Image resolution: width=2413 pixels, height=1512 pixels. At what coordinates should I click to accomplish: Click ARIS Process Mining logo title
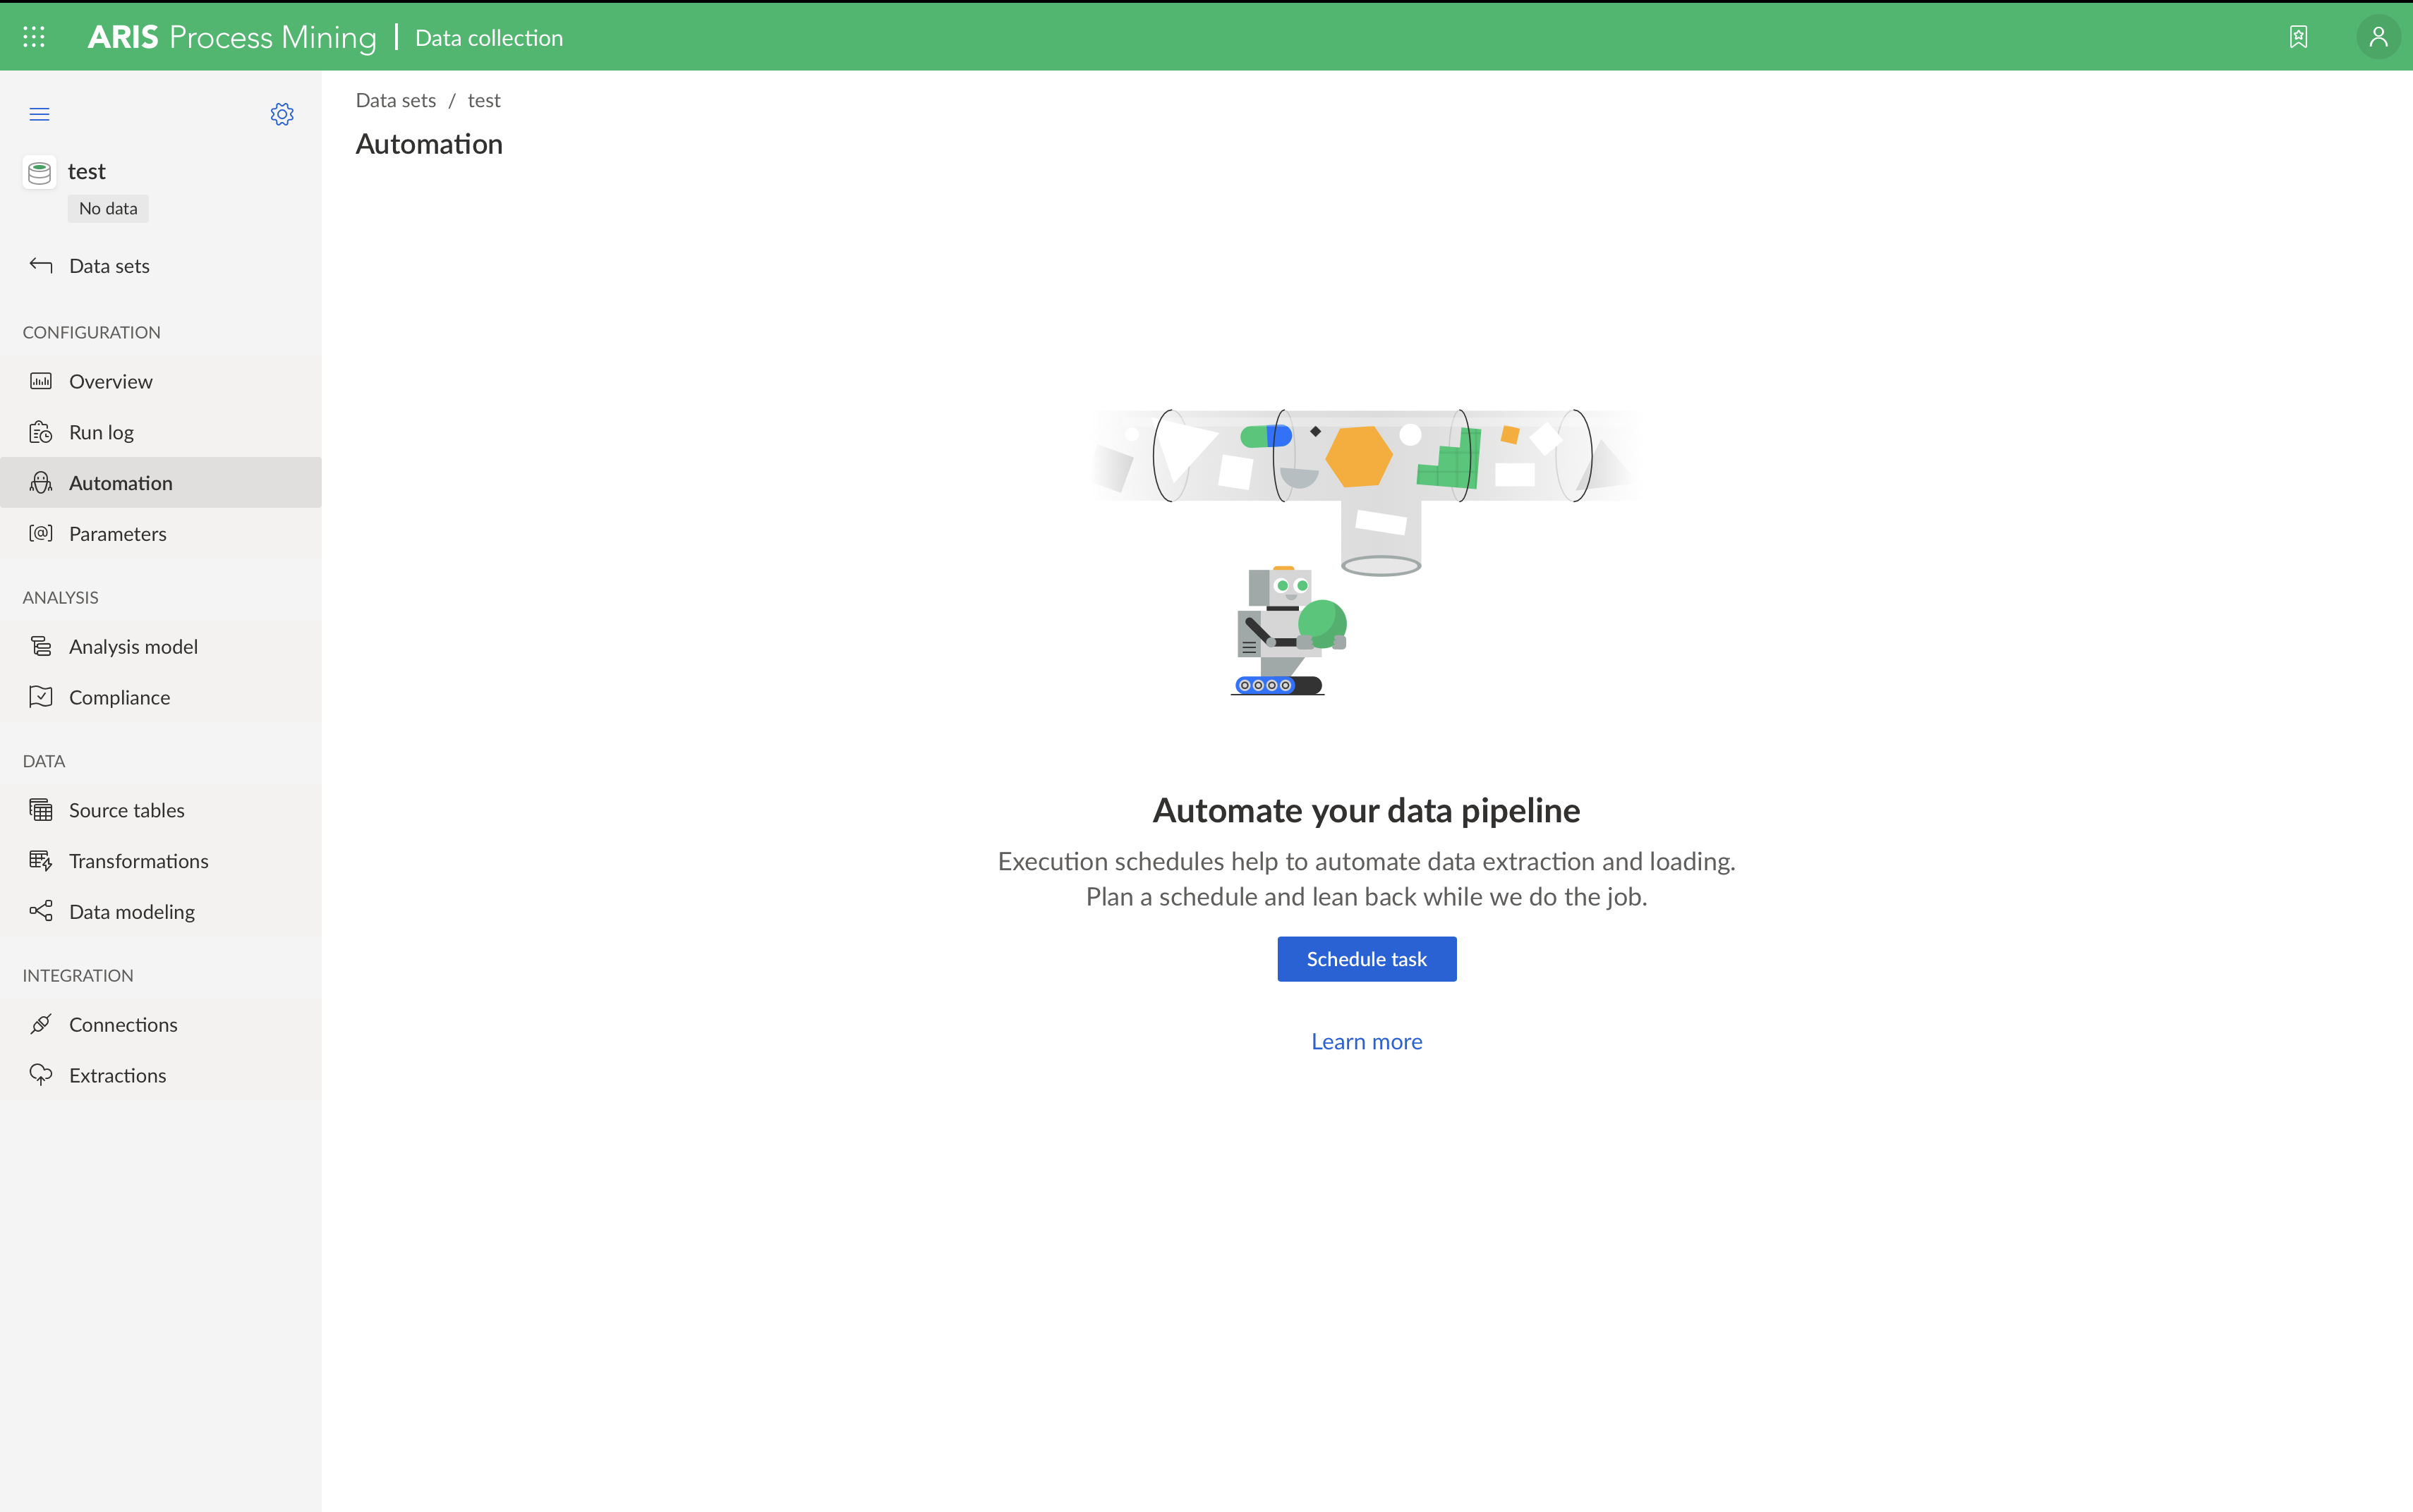click(x=232, y=37)
